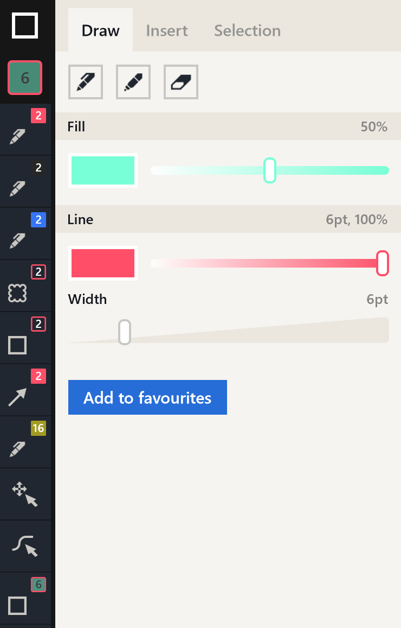The image size is (401, 628).
Task: Click the white rectangle tool at top
Action: [x=25, y=26]
